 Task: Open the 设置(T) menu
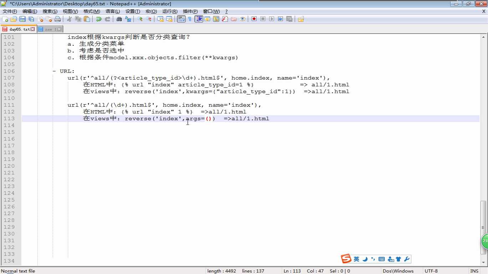[133, 11]
